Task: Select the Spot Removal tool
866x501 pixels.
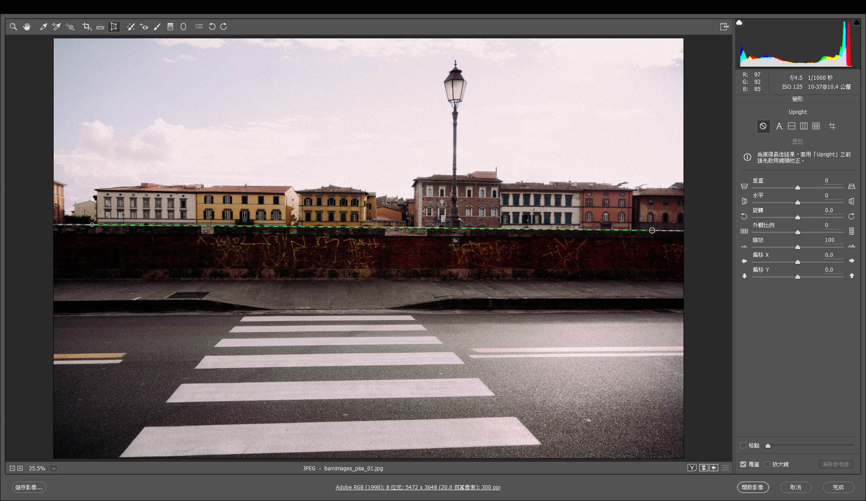Action: [x=131, y=27]
